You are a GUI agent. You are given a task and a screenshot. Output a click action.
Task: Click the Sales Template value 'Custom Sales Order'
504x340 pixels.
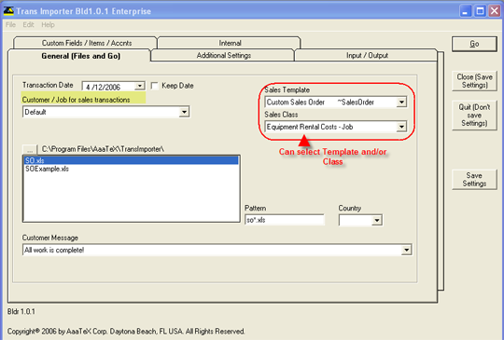(296, 102)
